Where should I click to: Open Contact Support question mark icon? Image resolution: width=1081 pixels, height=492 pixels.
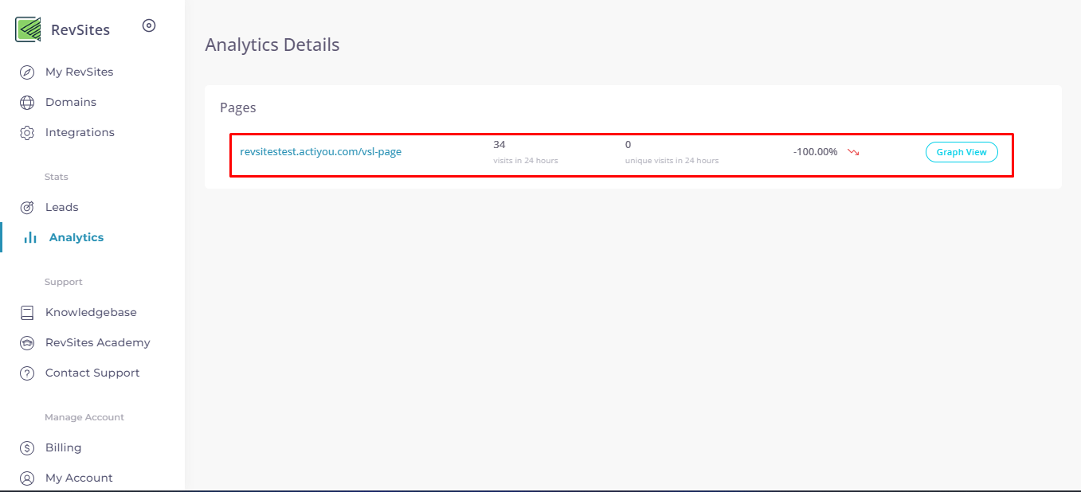pyautogui.click(x=28, y=373)
